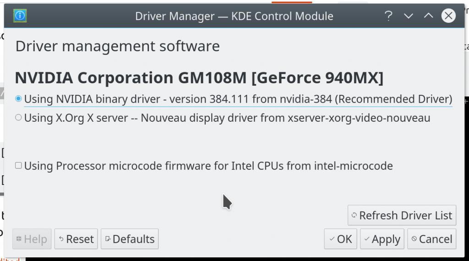This screenshot has width=469, height=261.
Task: Click the maximize up-chevron titlebar icon
Action: (x=428, y=16)
